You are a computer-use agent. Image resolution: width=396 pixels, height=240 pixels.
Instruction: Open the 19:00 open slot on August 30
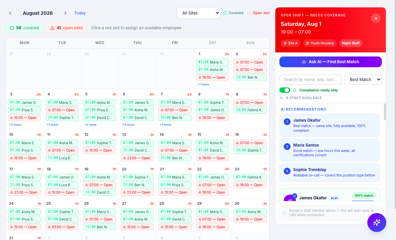(x=250, y=219)
